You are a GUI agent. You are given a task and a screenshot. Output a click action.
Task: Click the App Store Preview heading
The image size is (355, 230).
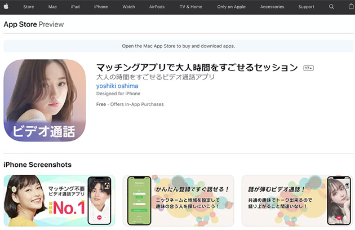[34, 24]
